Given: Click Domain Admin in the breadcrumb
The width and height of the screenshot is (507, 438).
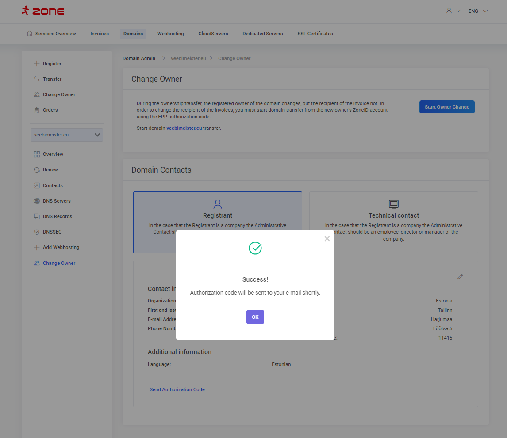Looking at the screenshot, I should [139, 58].
